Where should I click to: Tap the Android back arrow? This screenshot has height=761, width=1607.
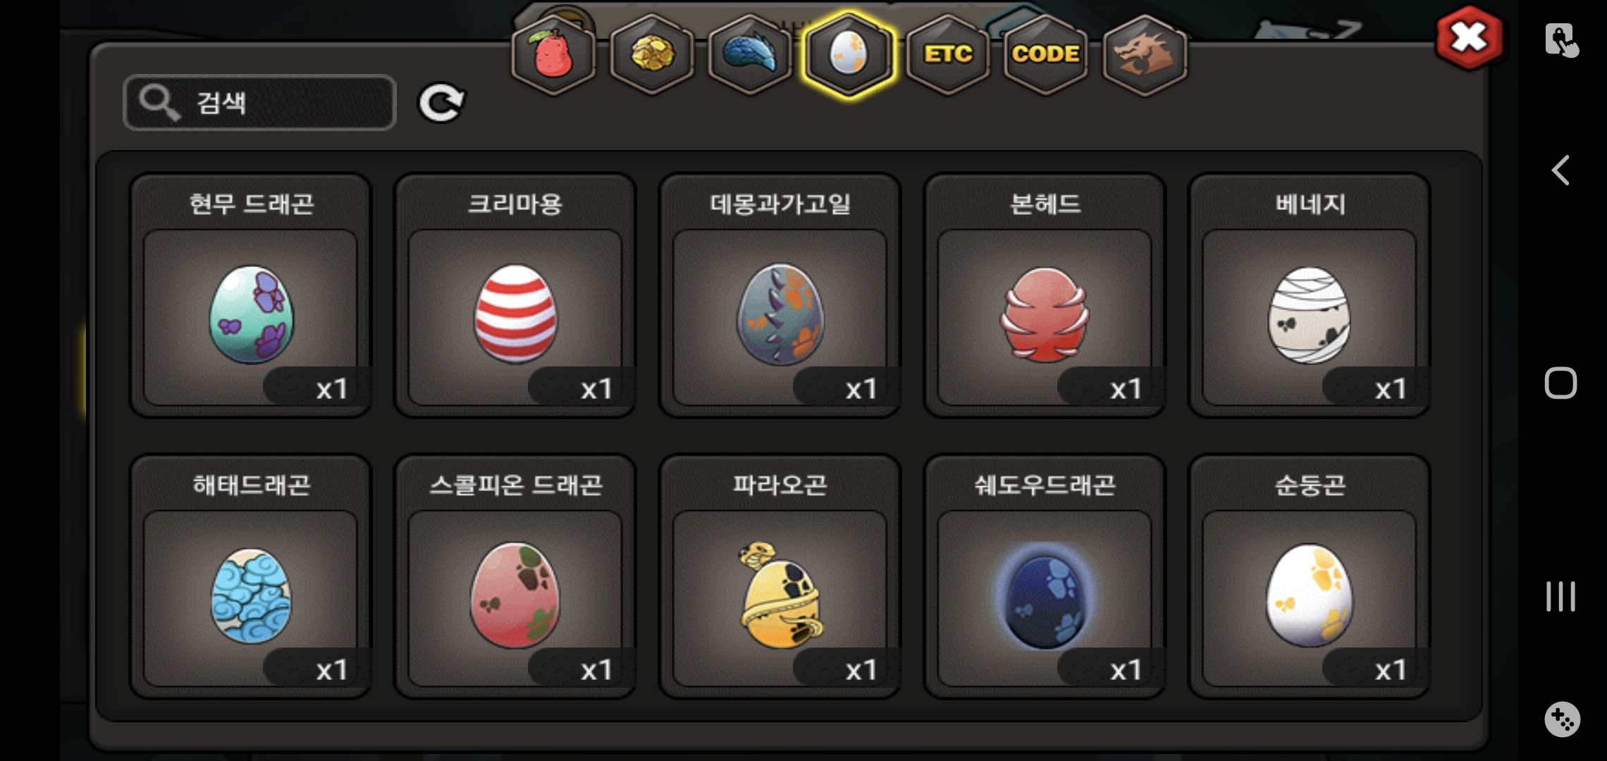tap(1560, 171)
